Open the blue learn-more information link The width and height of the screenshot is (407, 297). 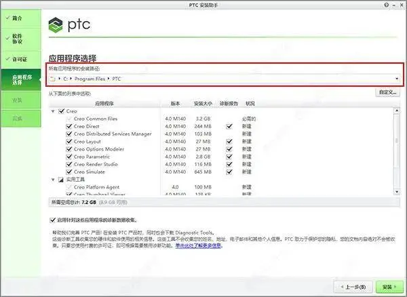198,245
